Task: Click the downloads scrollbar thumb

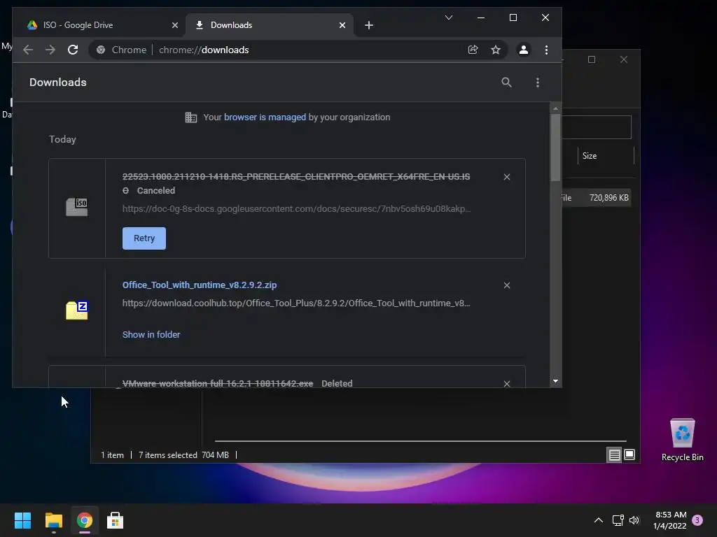Action: click(555, 147)
